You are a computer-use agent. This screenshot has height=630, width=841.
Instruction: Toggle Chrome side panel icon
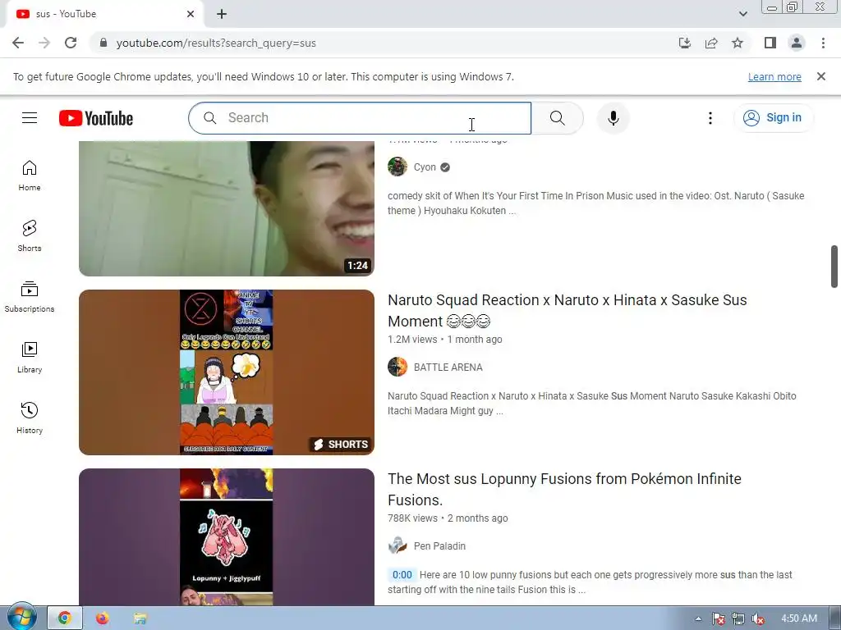click(x=770, y=43)
